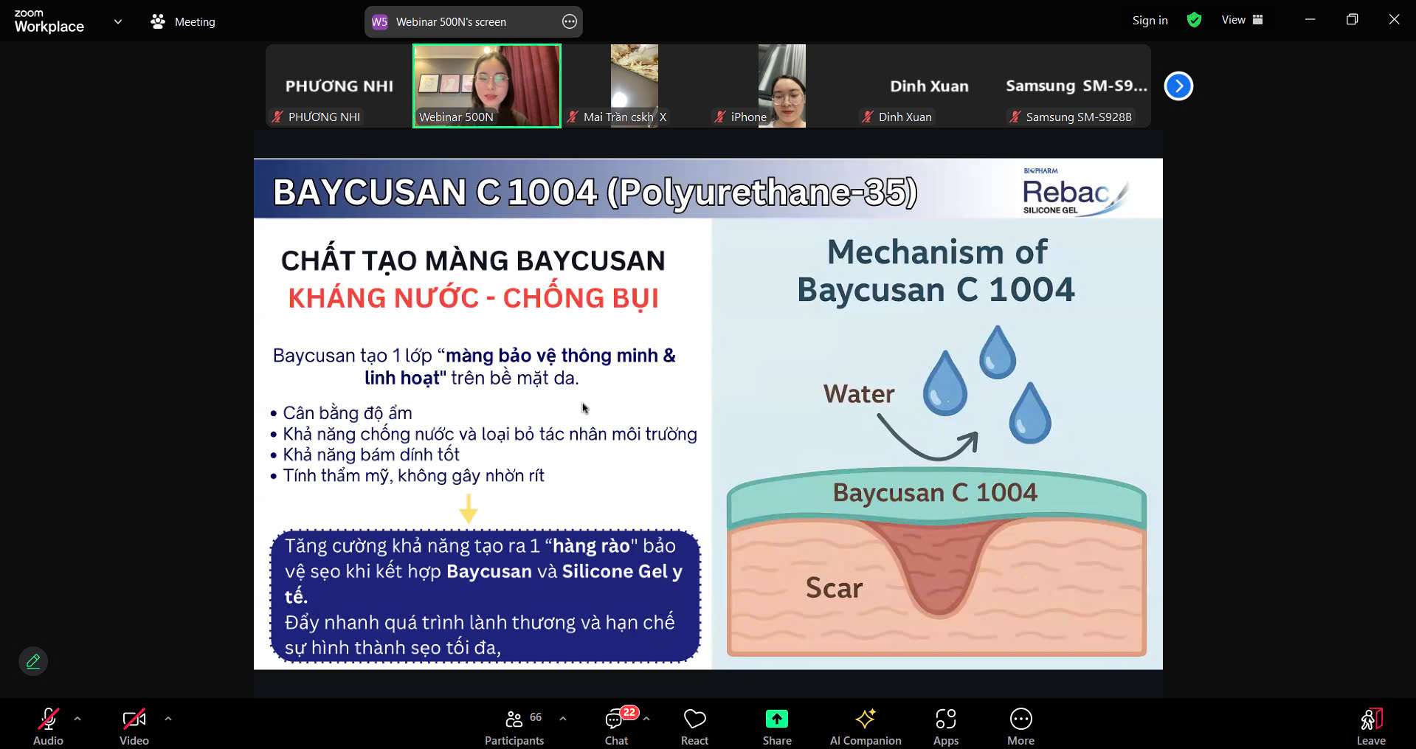Select iPhone participant video tile

(x=782, y=86)
